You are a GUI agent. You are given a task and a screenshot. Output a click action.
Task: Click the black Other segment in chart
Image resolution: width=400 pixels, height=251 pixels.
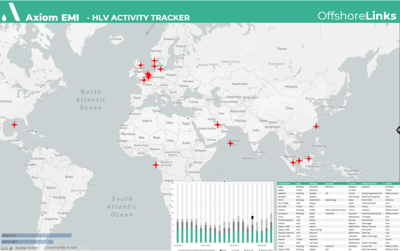click(252, 217)
